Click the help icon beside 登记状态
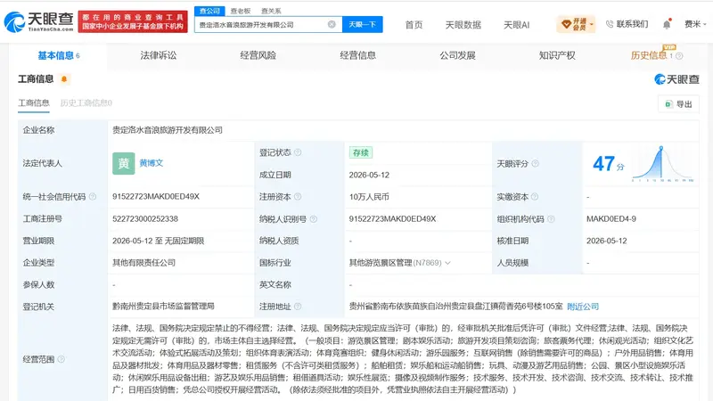 (298, 152)
